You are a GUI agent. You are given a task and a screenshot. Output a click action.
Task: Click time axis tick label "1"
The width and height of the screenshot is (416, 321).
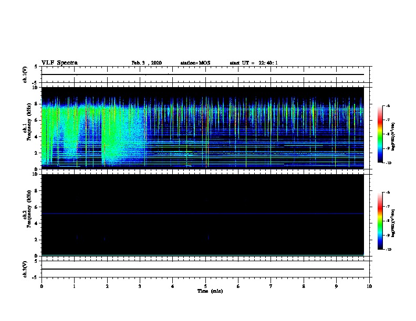tap(75, 286)
